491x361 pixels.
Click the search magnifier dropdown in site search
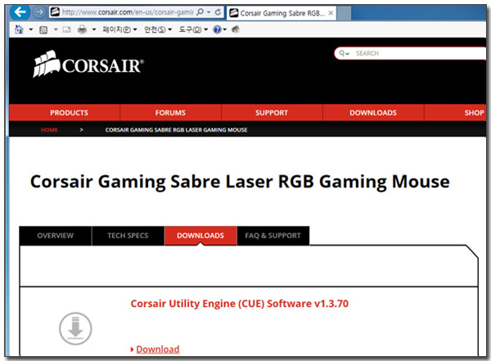coord(344,53)
